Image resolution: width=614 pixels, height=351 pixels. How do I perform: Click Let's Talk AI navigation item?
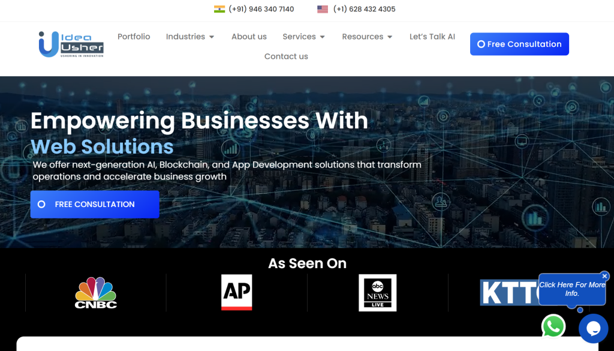tap(432, 37)
